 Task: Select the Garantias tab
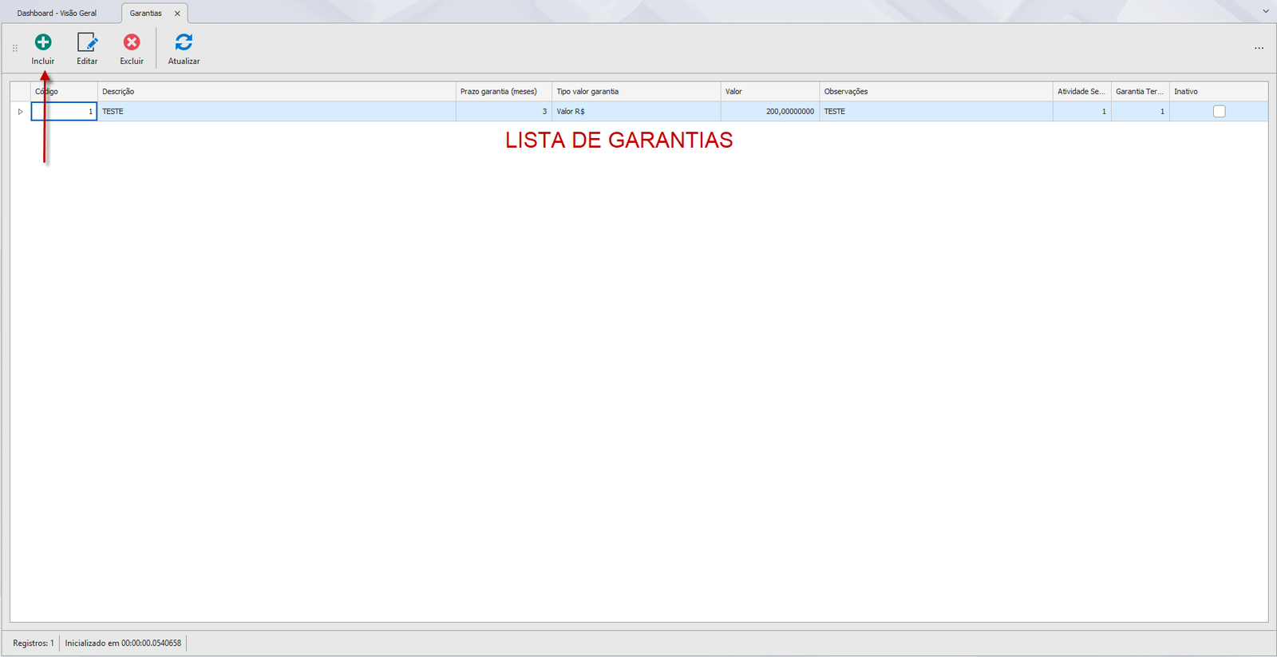(x=146, y=13)
